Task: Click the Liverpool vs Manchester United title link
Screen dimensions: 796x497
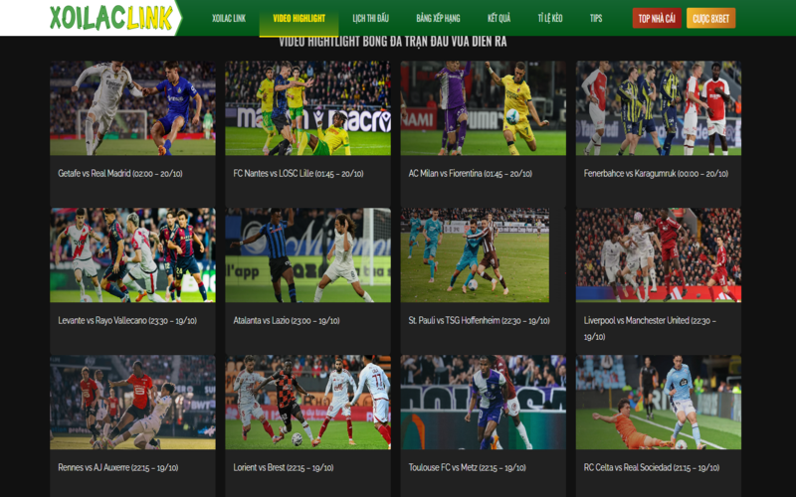Action: click(650, 321)
